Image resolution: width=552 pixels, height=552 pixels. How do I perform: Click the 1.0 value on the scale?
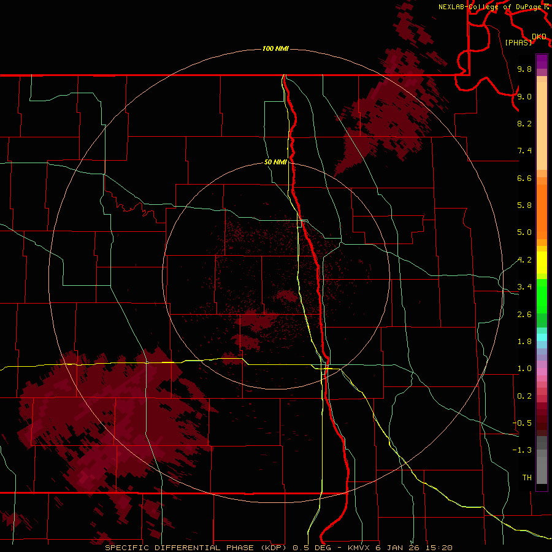point(524,369)
